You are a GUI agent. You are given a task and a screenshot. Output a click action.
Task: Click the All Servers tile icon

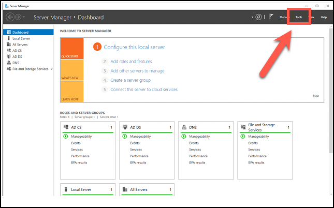[x=125, y=189]
